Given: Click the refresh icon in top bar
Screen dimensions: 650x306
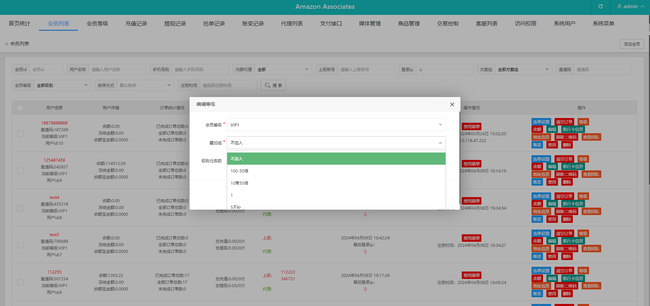Looking at the screenshot, I should tap(601, 6).
